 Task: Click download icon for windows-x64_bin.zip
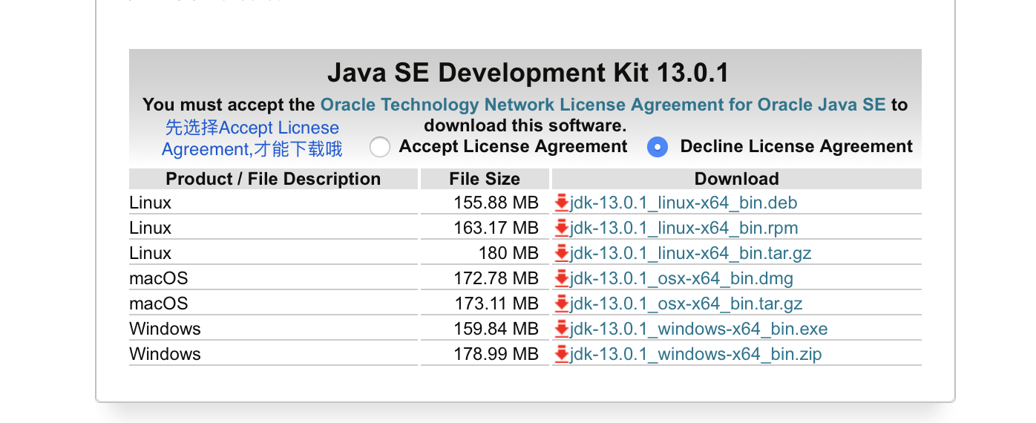[562, 354]
